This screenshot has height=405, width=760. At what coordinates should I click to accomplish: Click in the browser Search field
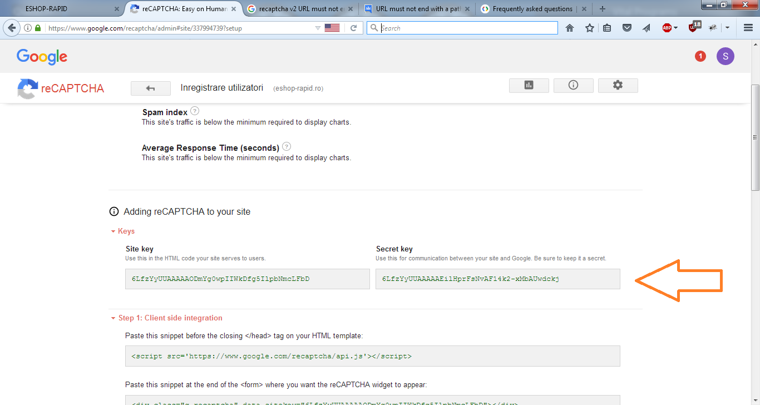point(462,28)
